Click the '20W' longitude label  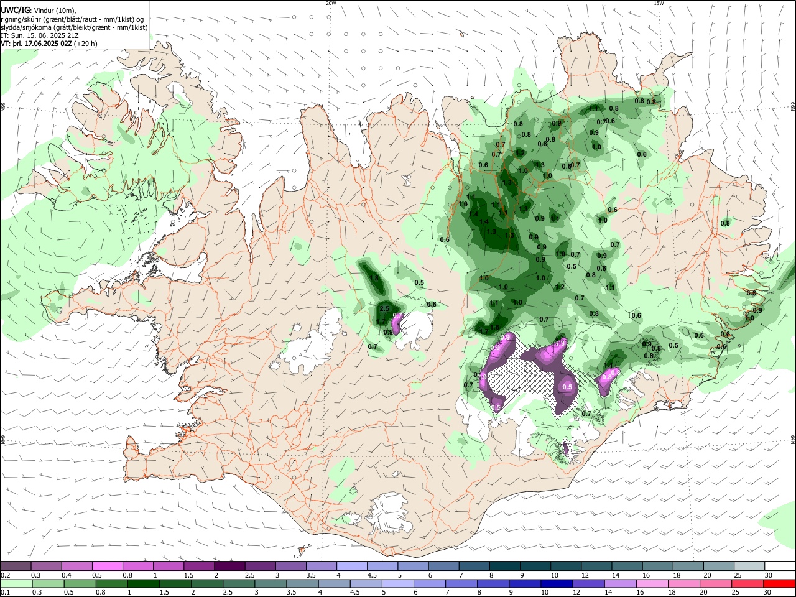(x=331, y=3)
